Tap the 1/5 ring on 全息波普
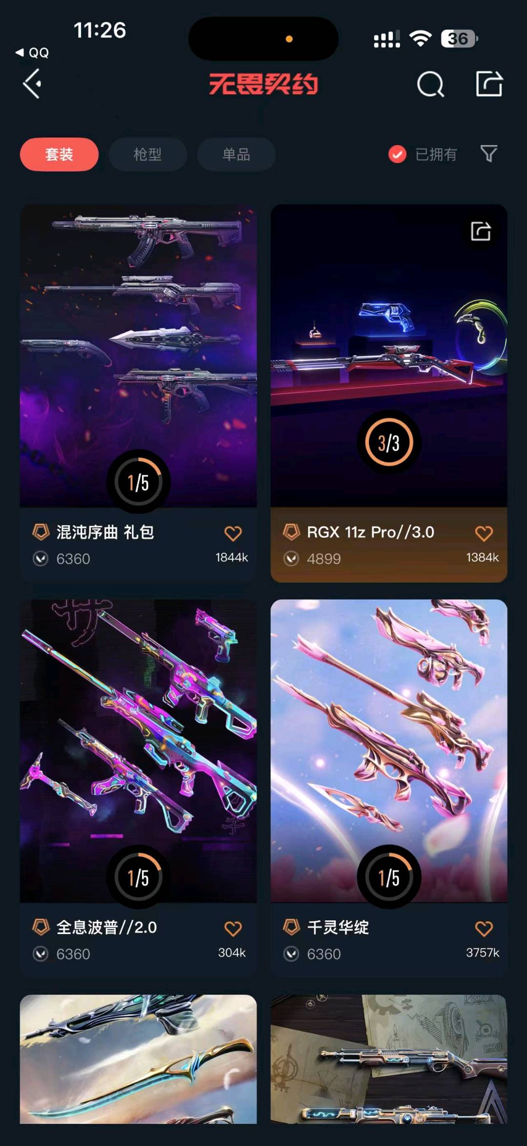 tap(138, 877)
